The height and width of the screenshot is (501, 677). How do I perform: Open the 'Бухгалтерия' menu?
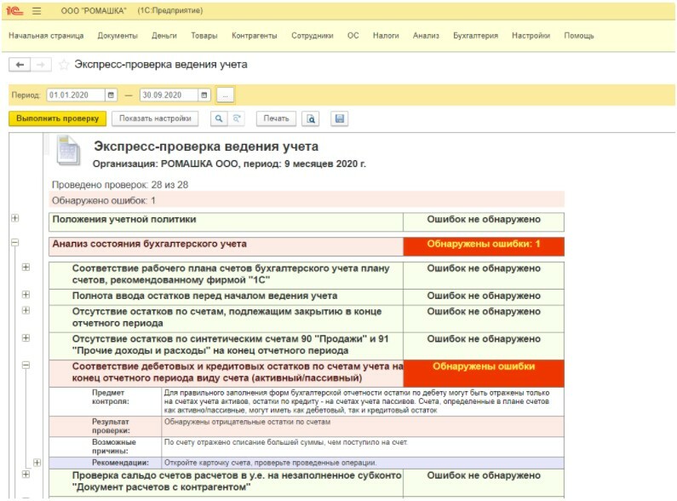[475, 36]
